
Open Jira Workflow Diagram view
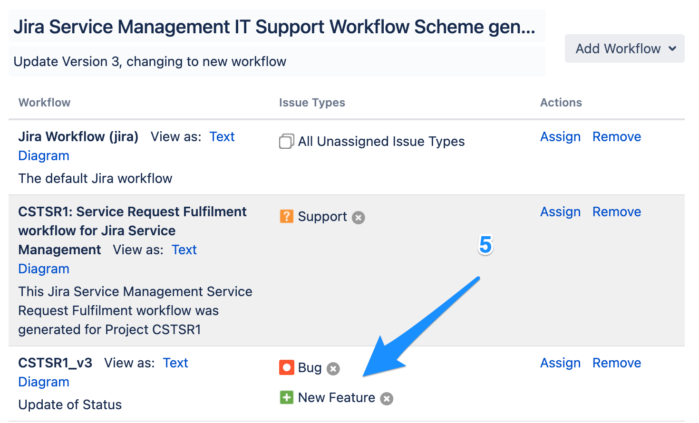coord(44,156)
